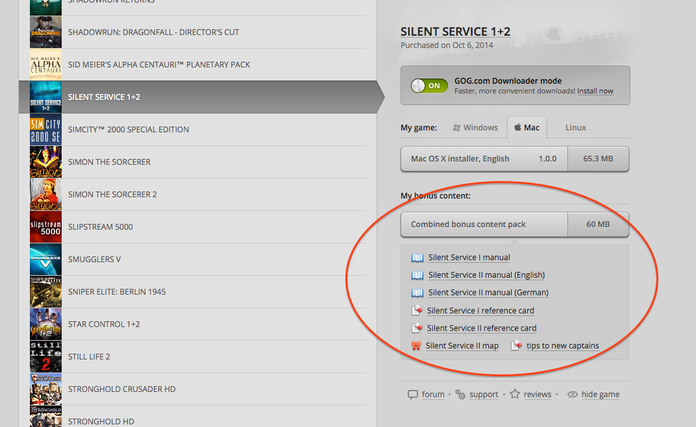Click the Install now link

(595, 91)
